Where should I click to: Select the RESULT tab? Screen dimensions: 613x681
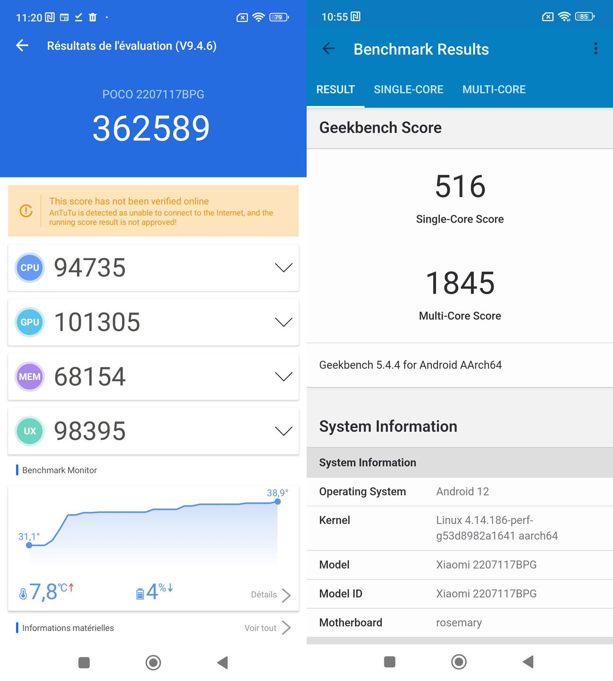coord(335,89)
